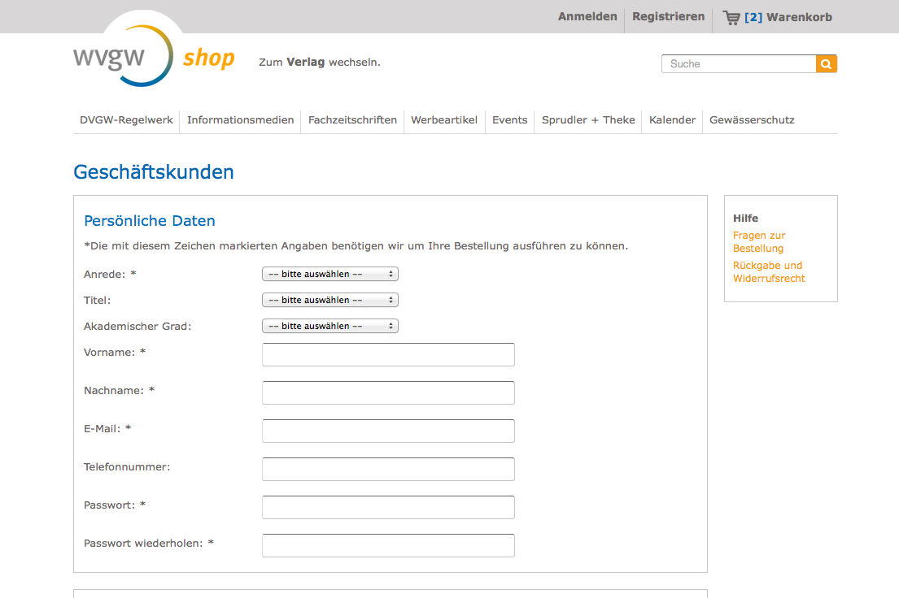Open the Akademischer Grad dropdown

coord(330,326)
